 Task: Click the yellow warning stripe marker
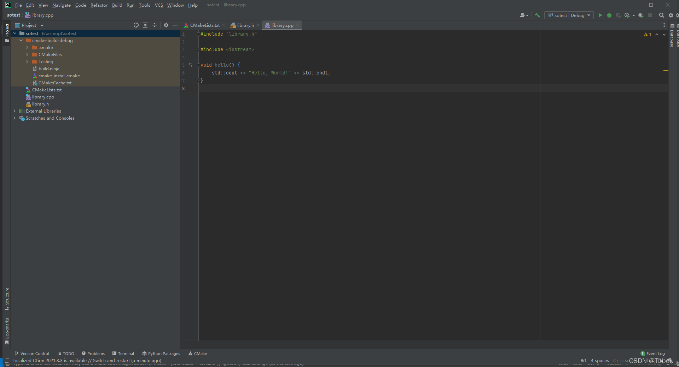tap(666, 71)
